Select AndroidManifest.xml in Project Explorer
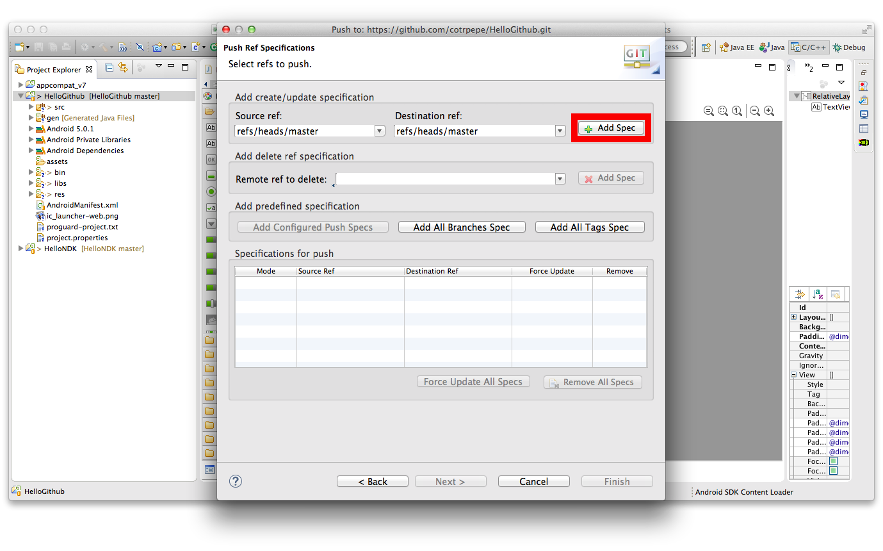Image resolution: width=883 pixels, height=551 pixels. (77, 205)
